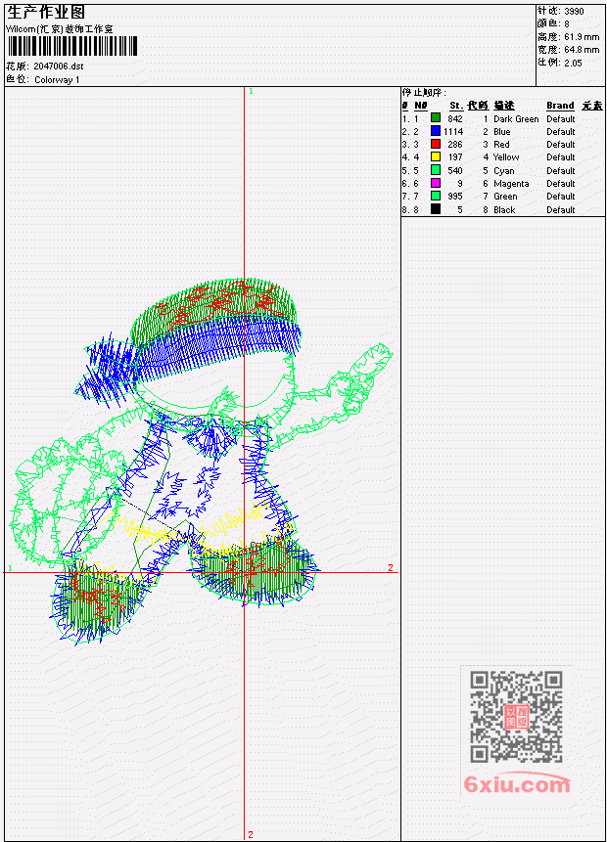Click the Red description text
The width and height of the screenshot is (607, 842).
[501, 145]
